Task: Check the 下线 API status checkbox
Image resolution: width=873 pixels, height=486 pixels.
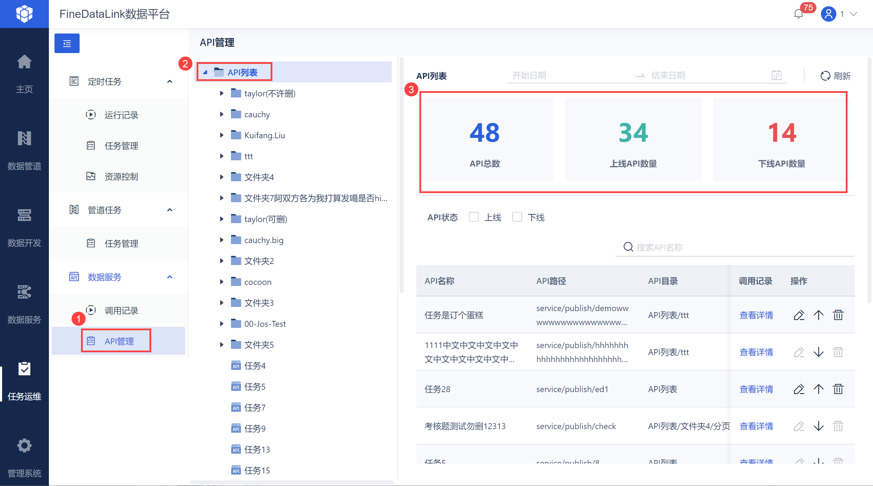Action: [517, 217]
